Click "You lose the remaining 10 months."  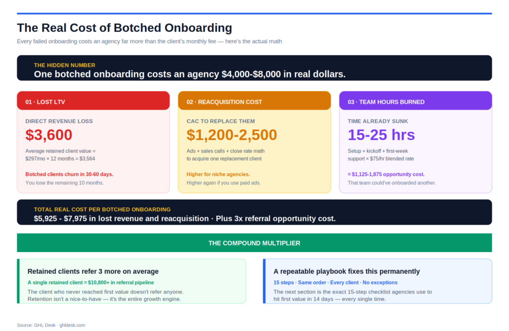click(x=65, y=183)
